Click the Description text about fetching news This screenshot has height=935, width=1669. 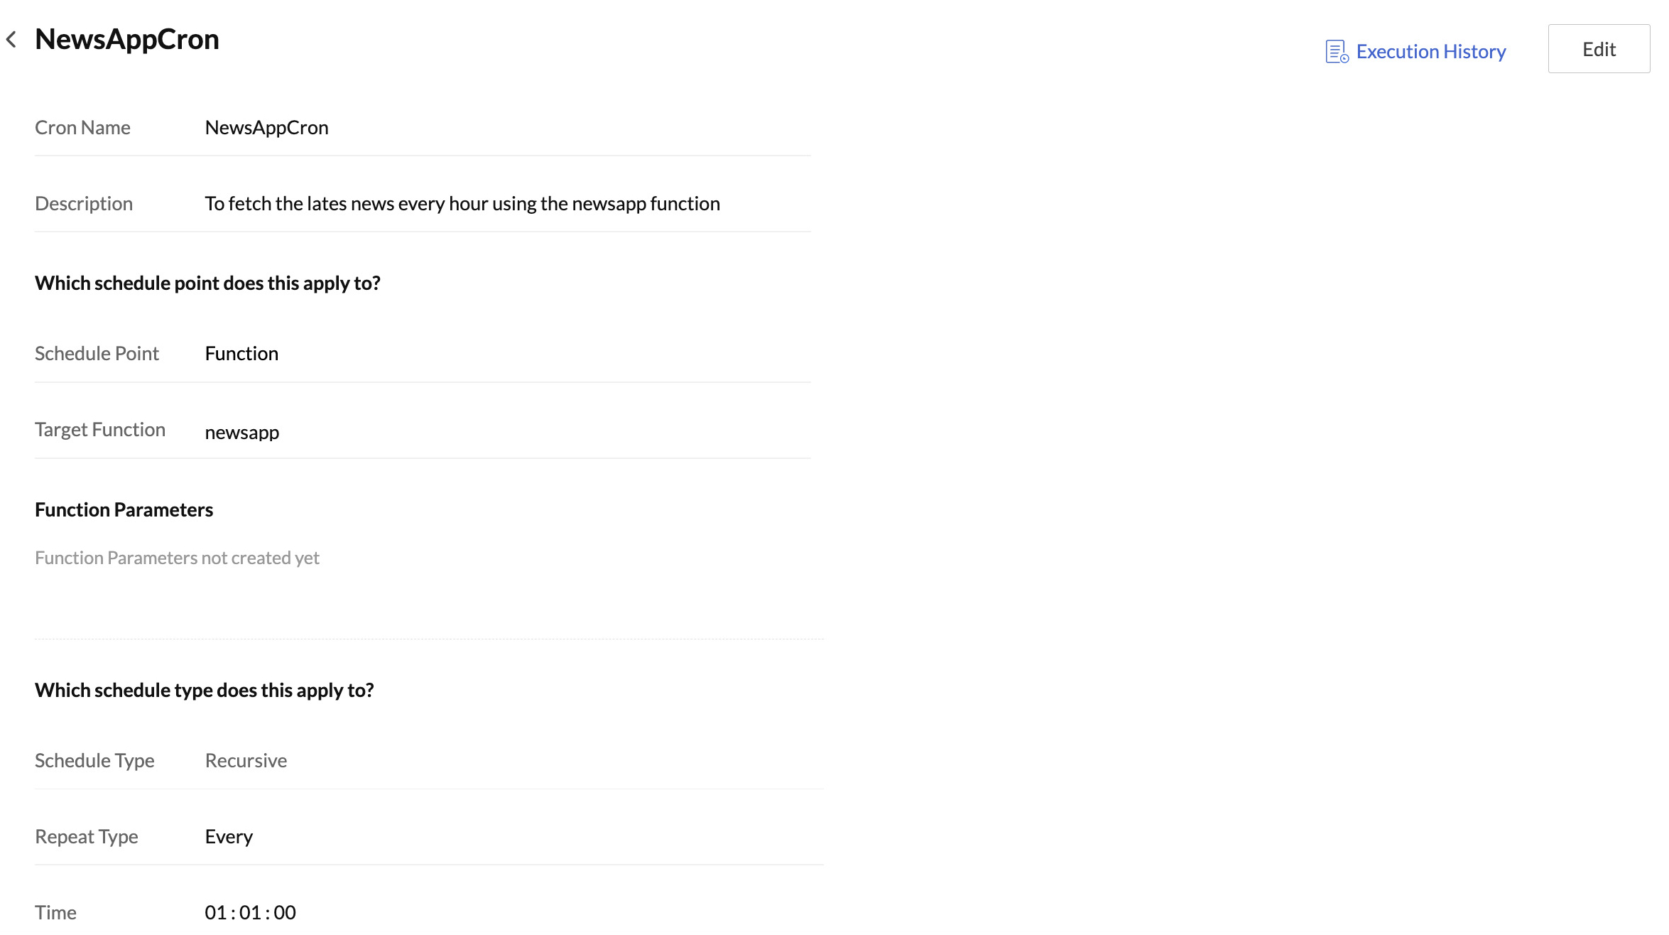pos(462,204)
